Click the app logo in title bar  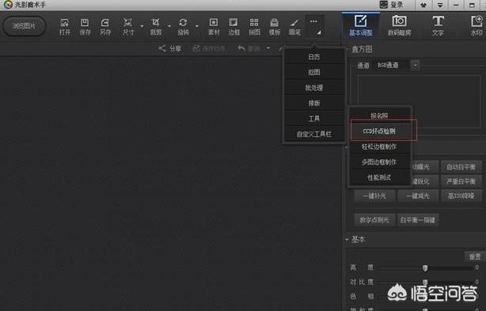8,4
